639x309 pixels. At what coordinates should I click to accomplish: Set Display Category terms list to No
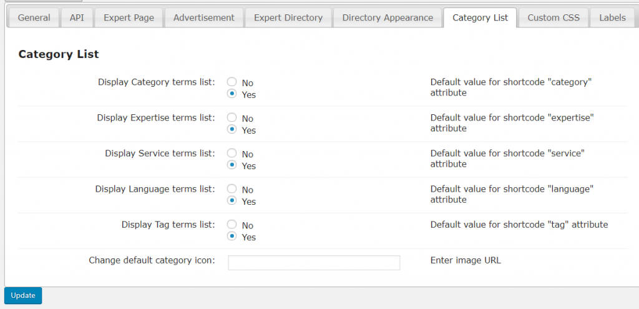click(x=232, y=82)
